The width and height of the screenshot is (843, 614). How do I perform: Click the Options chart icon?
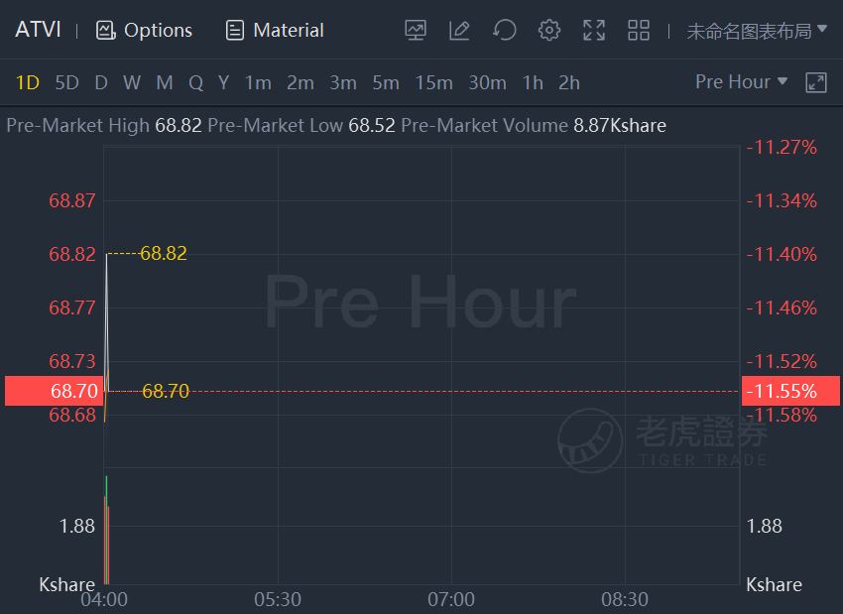click(x=144, y=30)
